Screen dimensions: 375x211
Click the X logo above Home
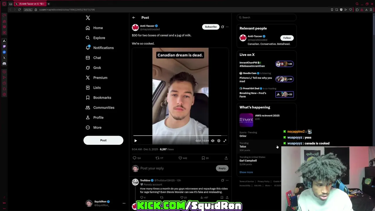pyautogui.click(x=88, y=18)
